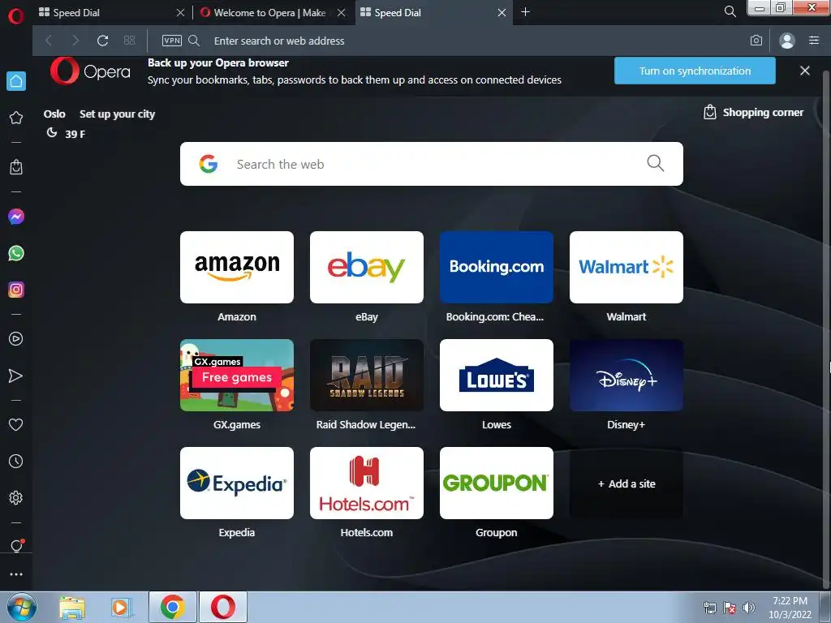Launch Instagram from the sidebar
Screen dimensions: 831x623
click(16, 290)
